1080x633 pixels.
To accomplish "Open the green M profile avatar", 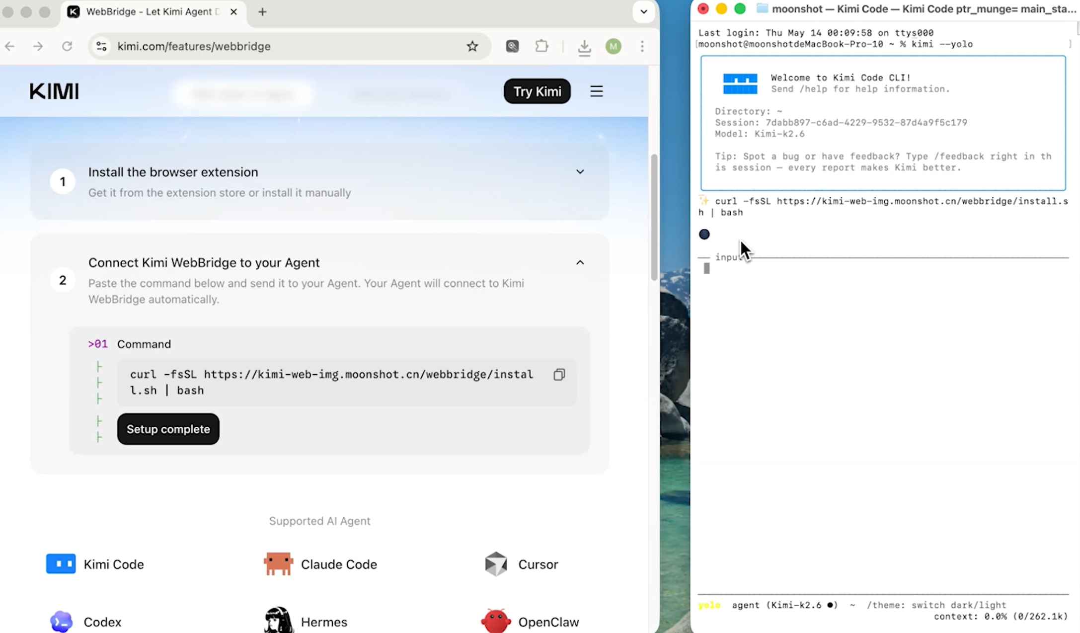I will click(x=614, y=46).
